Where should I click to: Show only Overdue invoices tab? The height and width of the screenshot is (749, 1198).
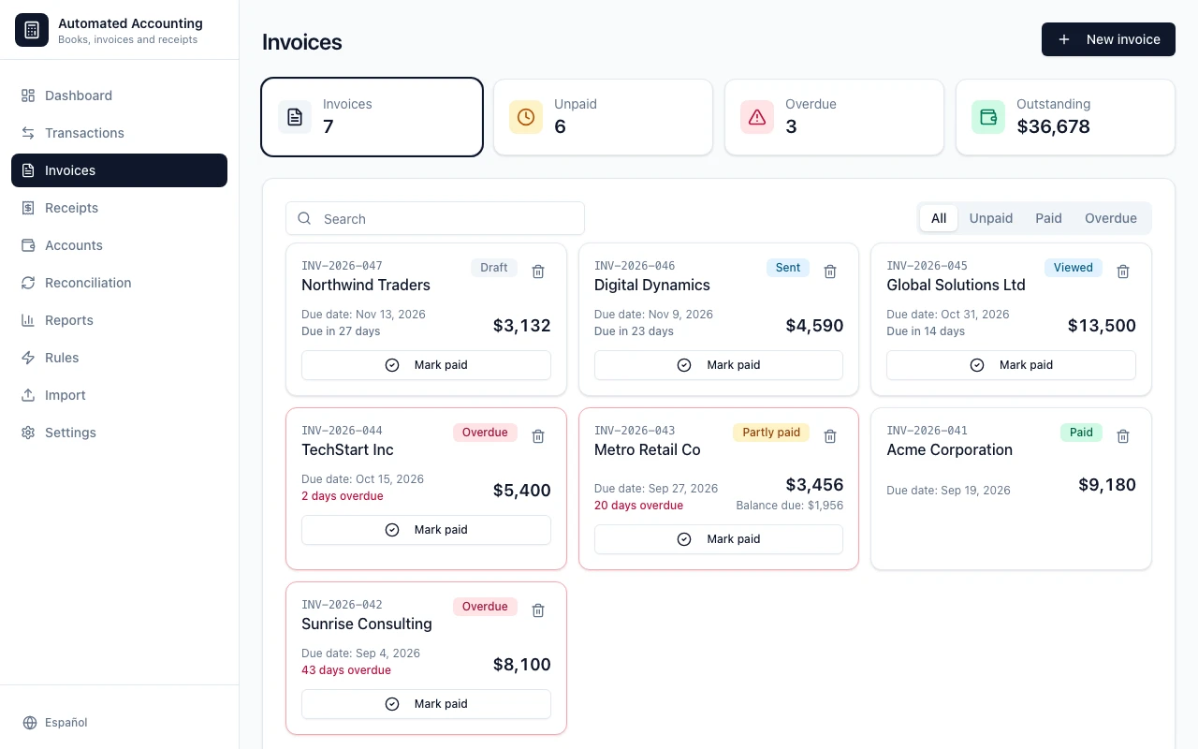tap(1111, 218)
